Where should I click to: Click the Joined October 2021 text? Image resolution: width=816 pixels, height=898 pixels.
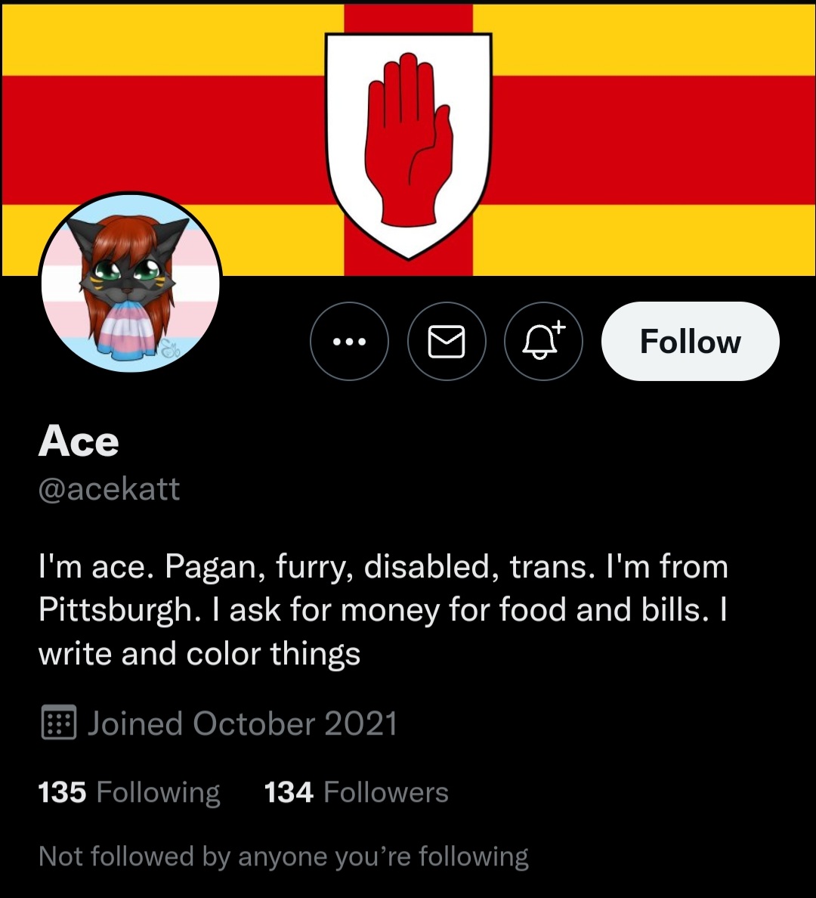click(243, 723)
